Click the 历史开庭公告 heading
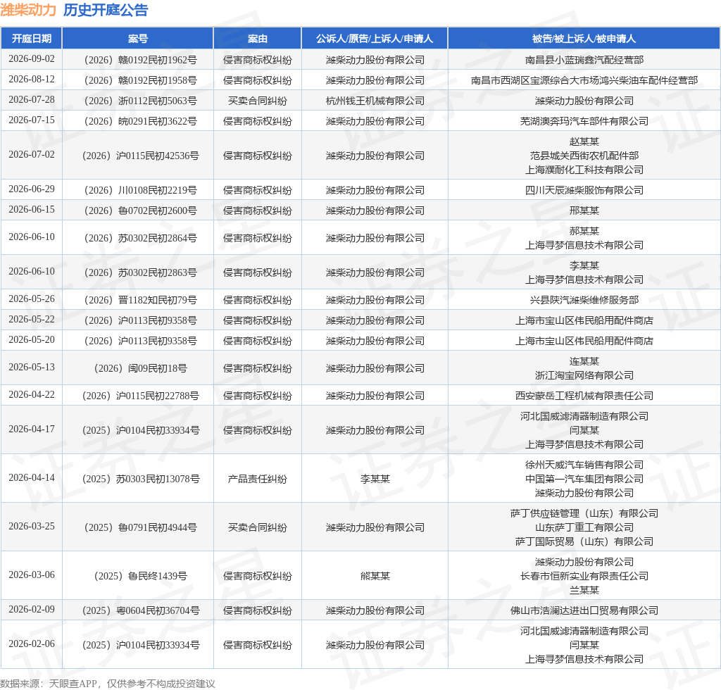The image size is (721, 690). click(106, 10)
